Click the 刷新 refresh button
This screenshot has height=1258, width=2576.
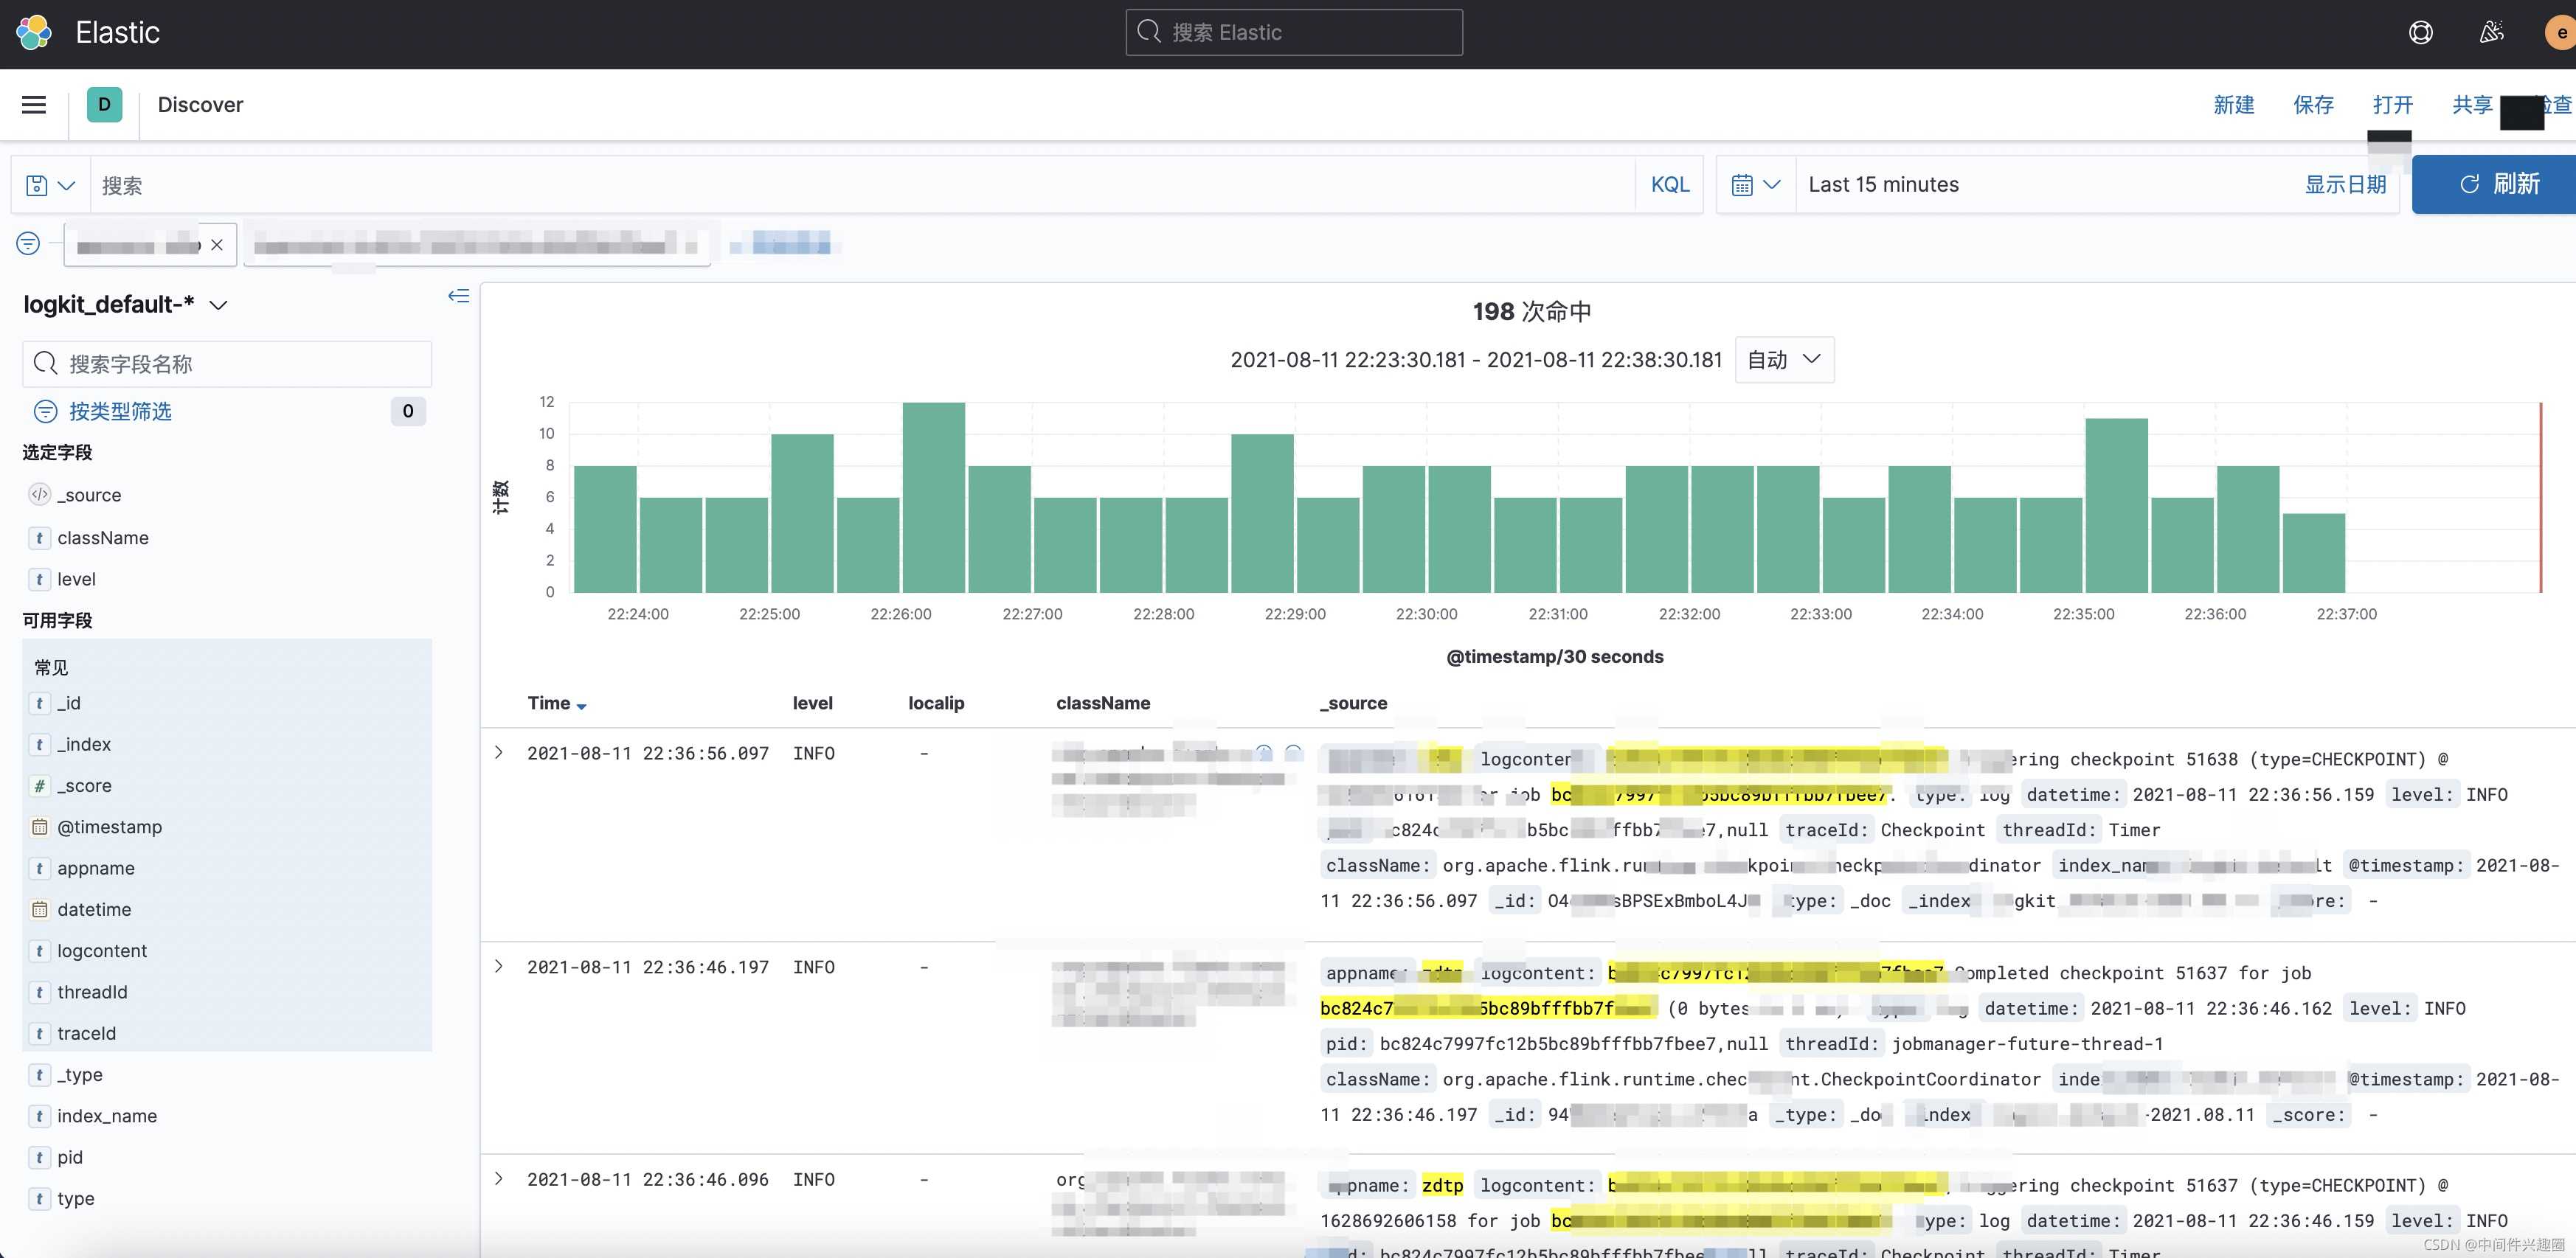click(x=2495, y=184)
